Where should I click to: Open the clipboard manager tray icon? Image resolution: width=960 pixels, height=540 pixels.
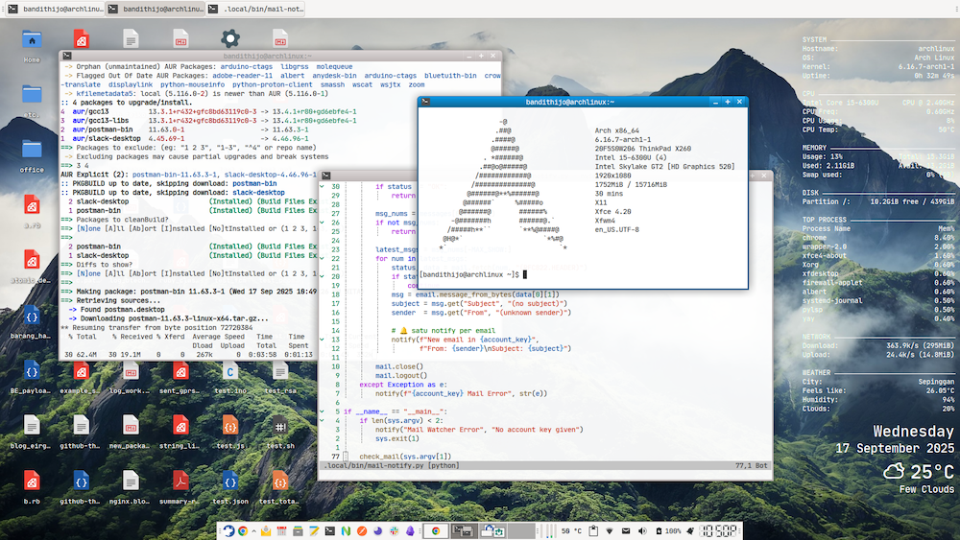(x=593, y=530)
